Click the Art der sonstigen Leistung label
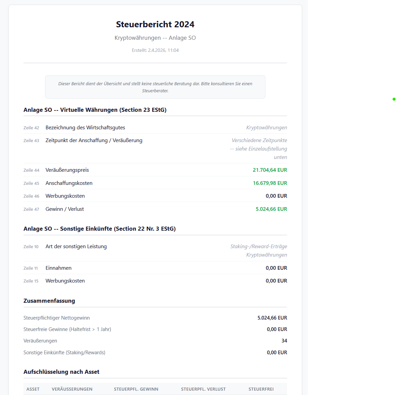Screen dimensions: 396x395 (76, 246)
